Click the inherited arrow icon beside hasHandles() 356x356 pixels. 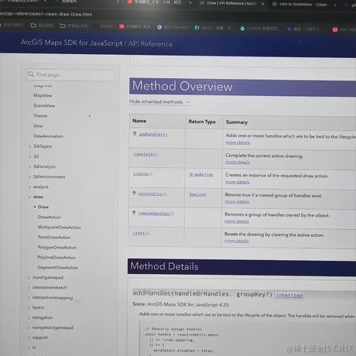134,193
